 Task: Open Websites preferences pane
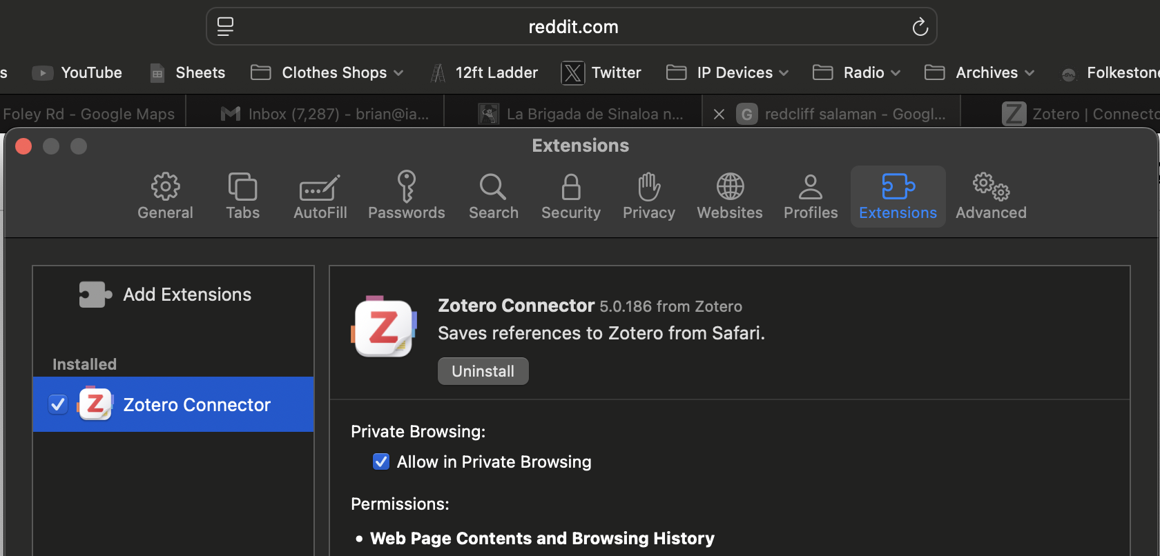(x=730, y=196)
